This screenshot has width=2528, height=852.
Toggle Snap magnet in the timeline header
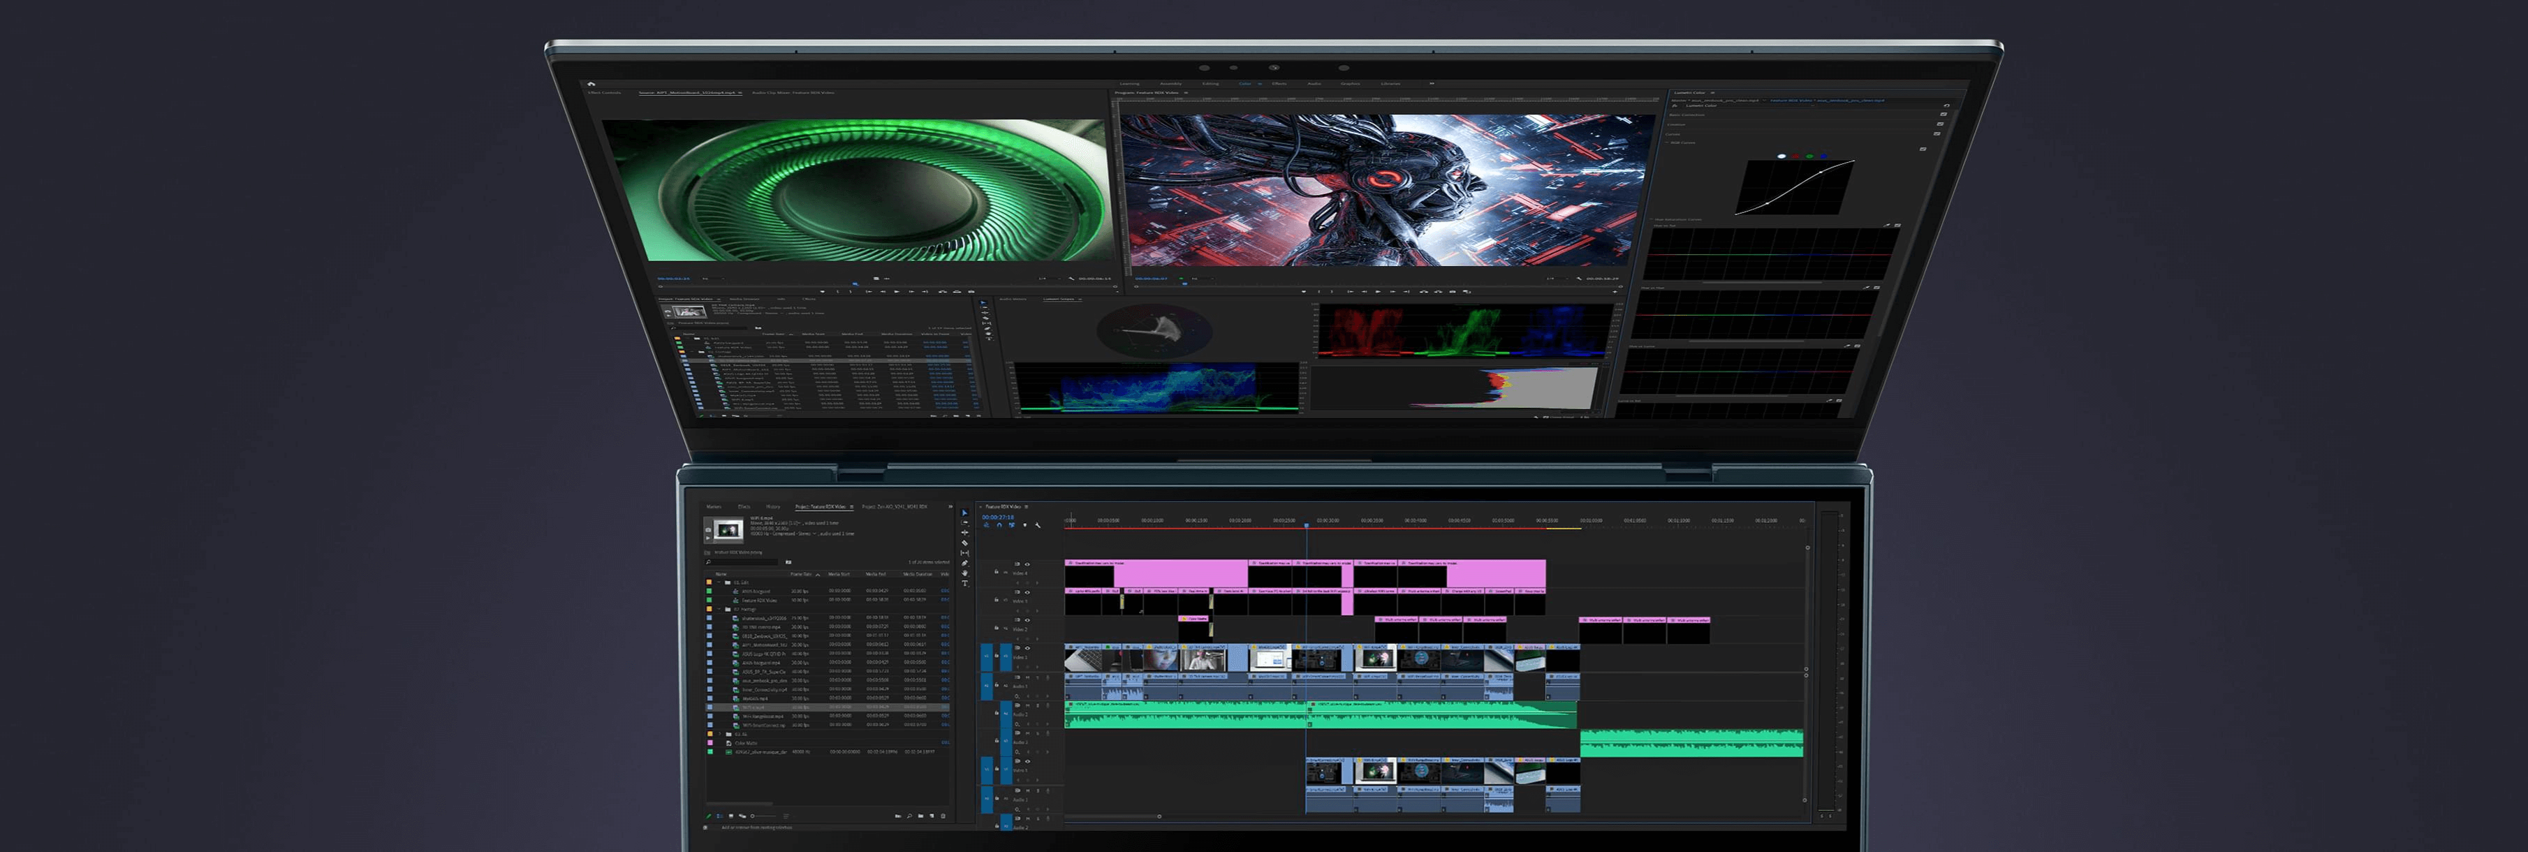click(x=1000, y=526)
